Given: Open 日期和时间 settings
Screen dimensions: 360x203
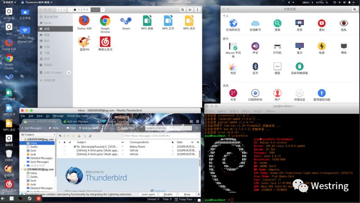Looking at the screenshot, I should [x=255, y=95].
